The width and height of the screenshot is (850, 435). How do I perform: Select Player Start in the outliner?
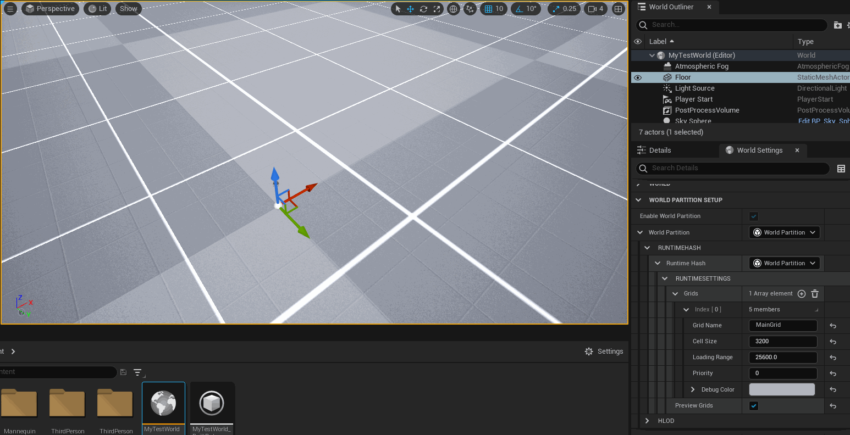pyautogui.click(x=694, y=99)
